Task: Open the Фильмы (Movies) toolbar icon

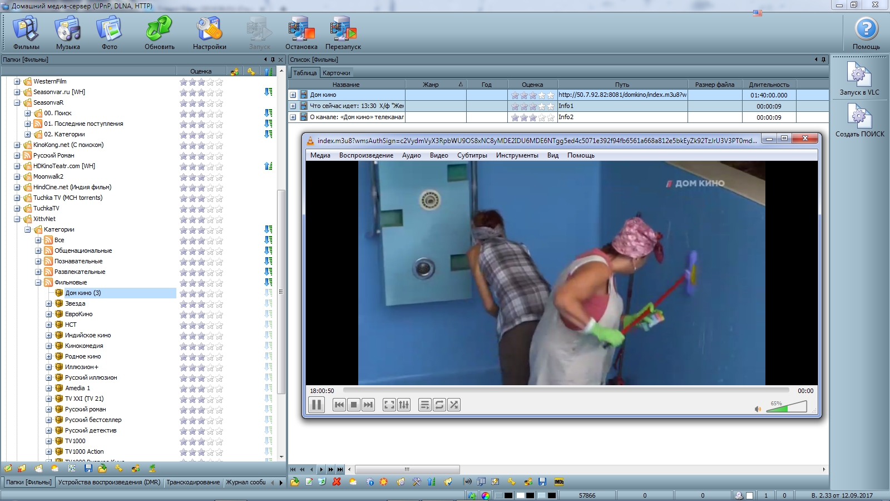Action: pos(26,32)
